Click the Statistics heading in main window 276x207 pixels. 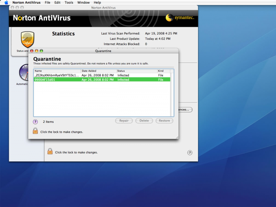point(63,33)
